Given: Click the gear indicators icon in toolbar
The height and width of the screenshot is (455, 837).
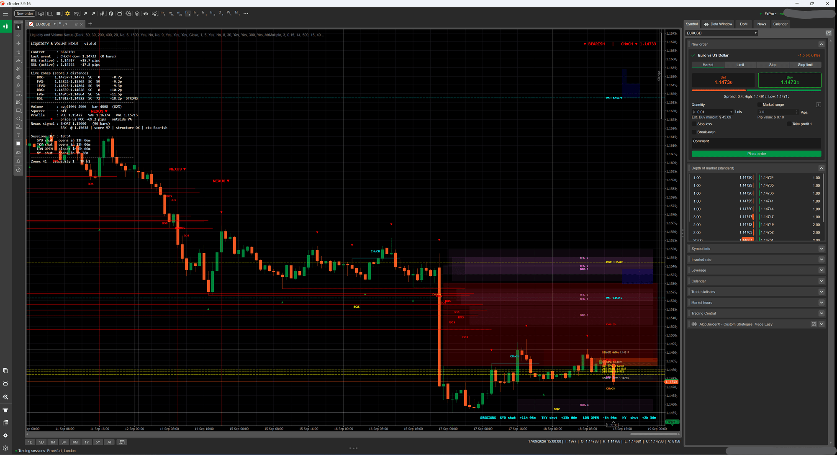Looking at the screenshot, I should pyautogui.click(x=67, y=13).
